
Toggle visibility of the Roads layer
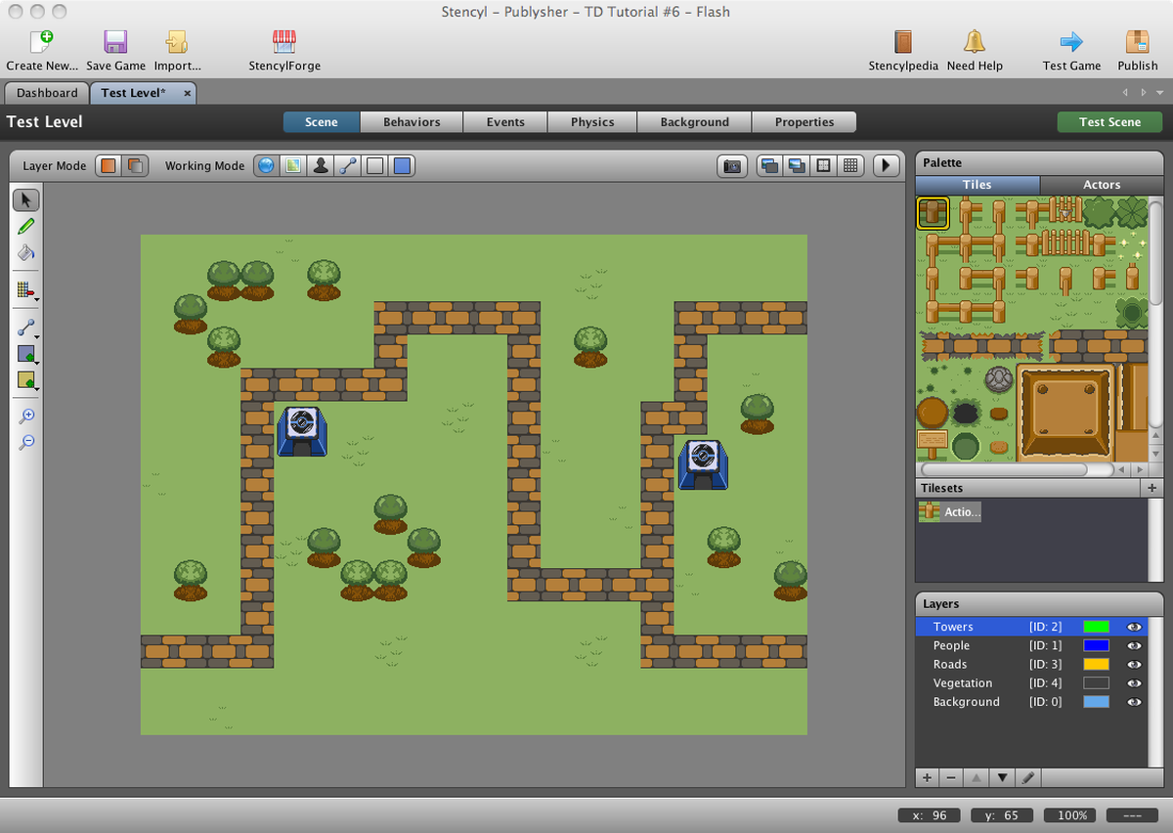pos(1134,665)
